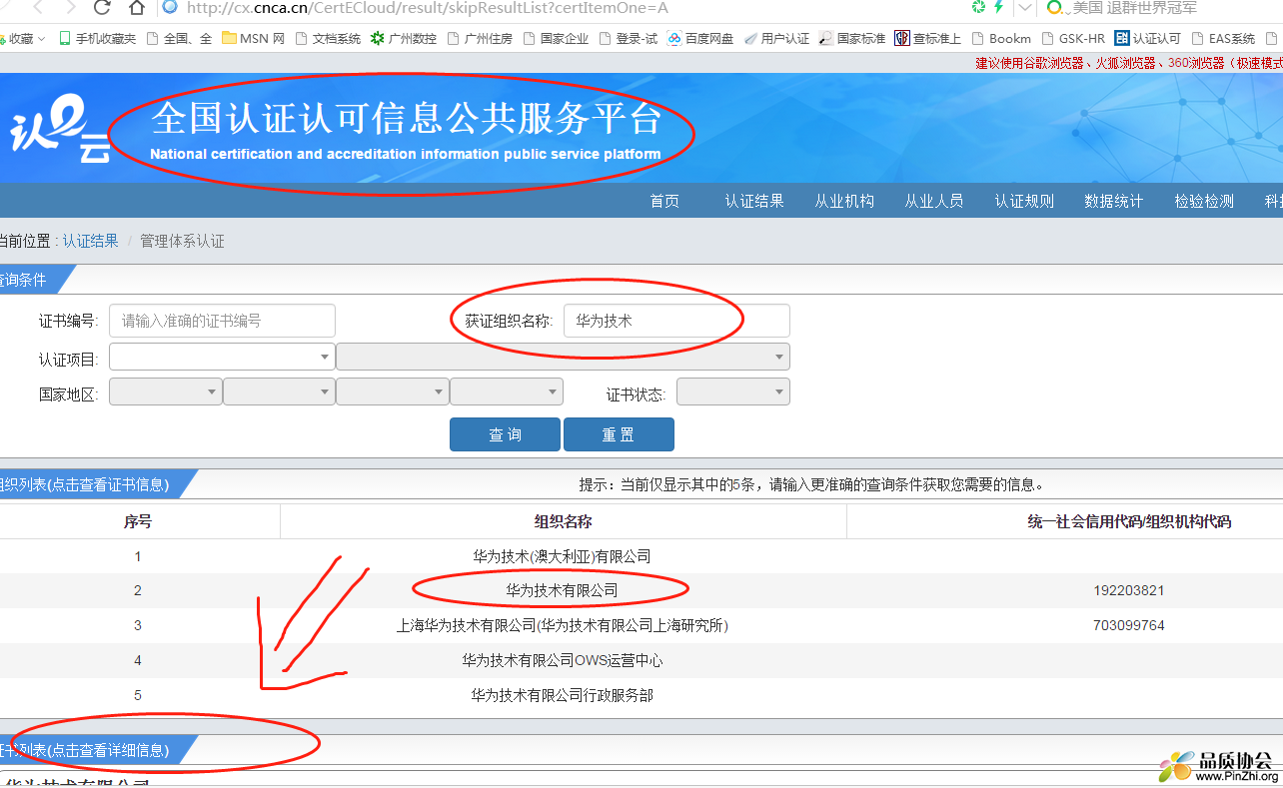
Task: Click the 获证组织名称 field containing 华为技术
Action: click(x=676, y=321)
